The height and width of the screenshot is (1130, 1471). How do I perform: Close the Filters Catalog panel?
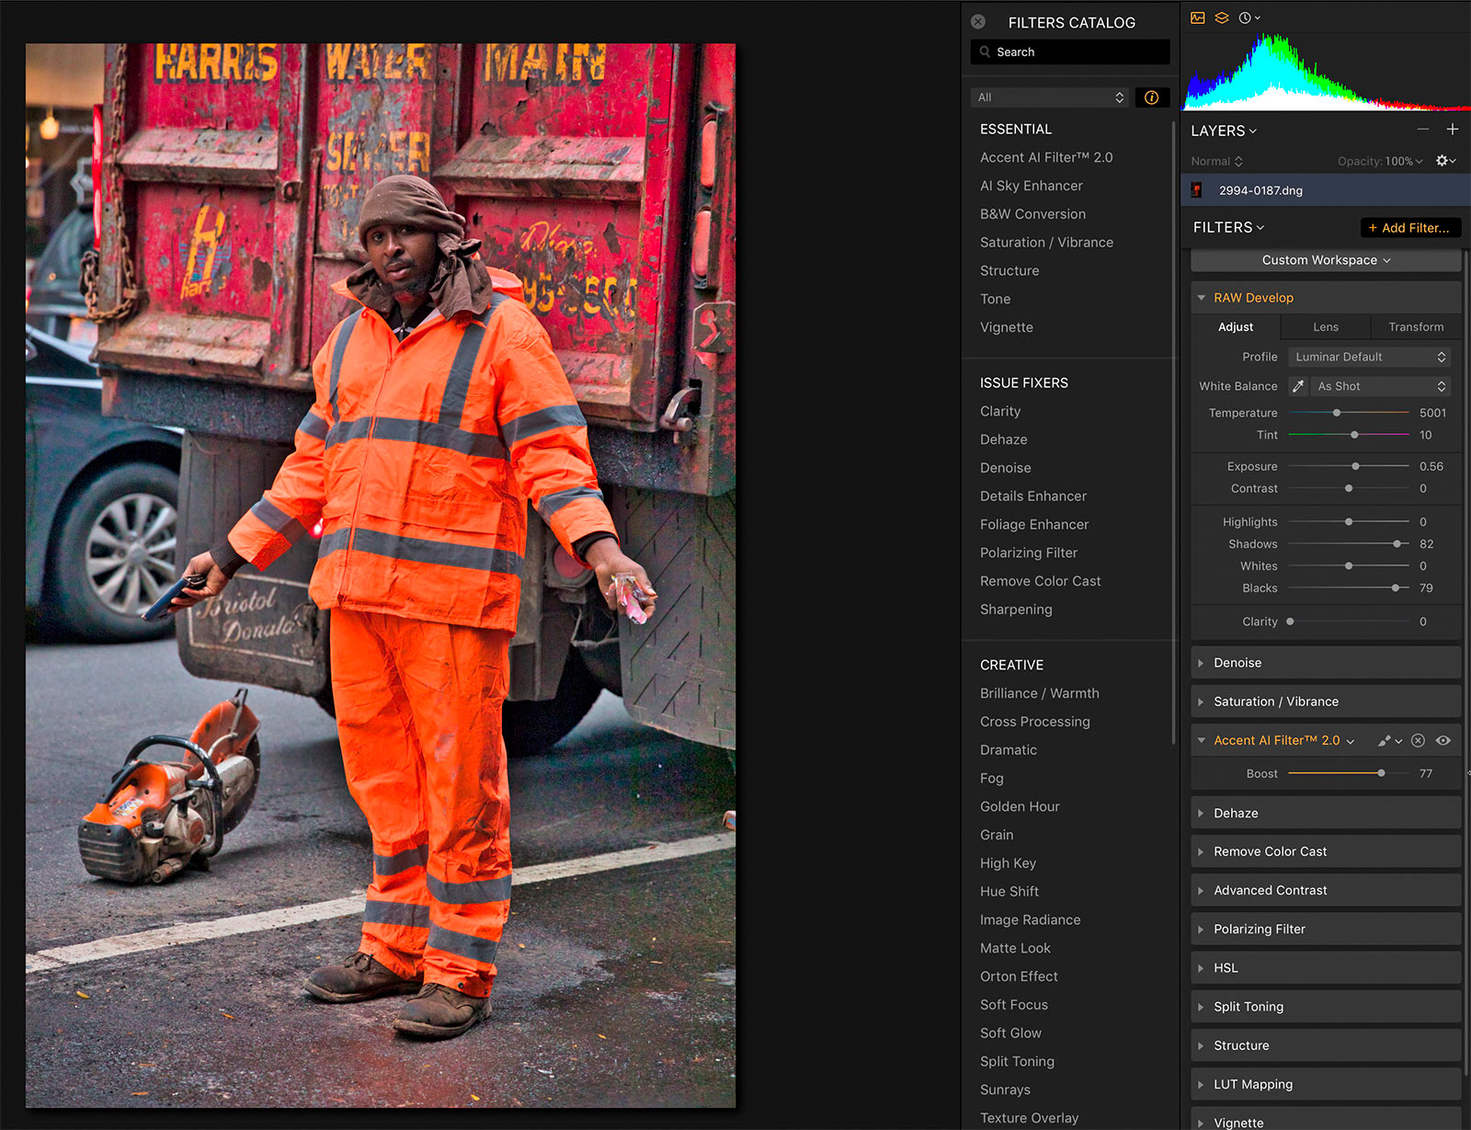tap(978, 22)
